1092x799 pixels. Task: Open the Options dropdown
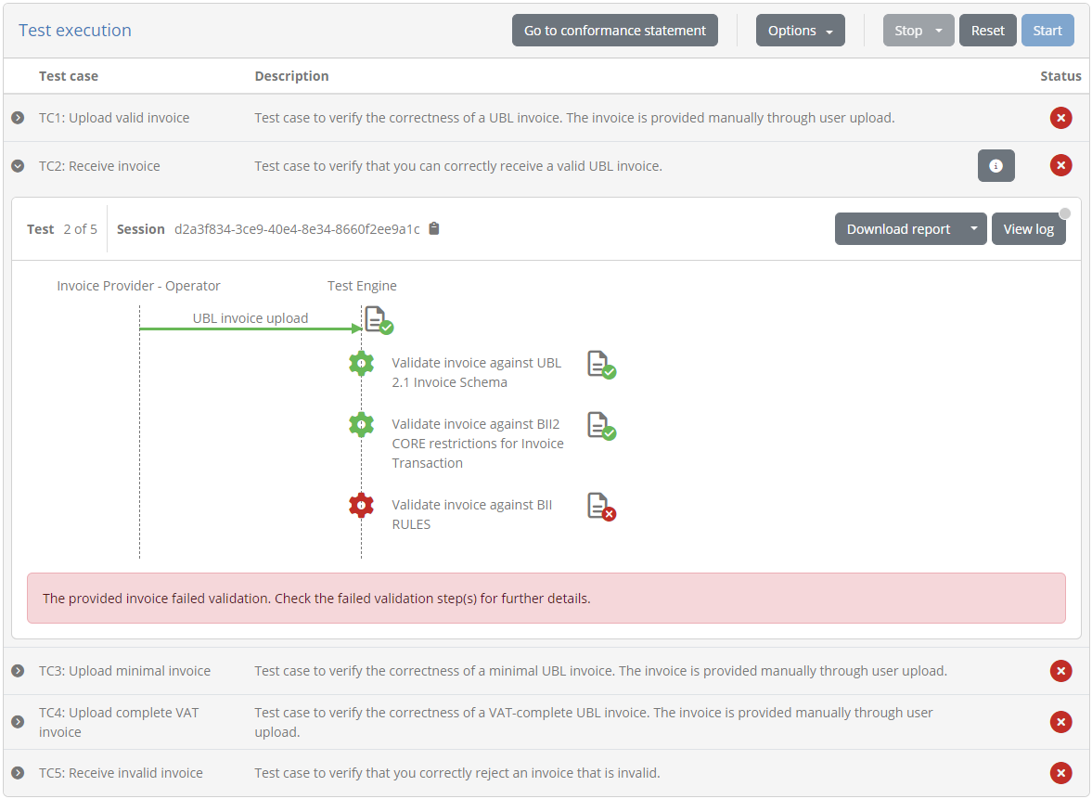(800, 30)
